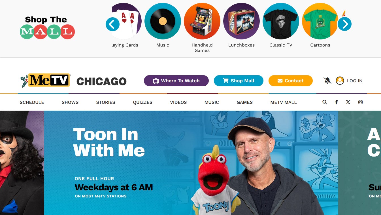Image resolution: width=381 pixels, height=215 pixels.
Task: Click the search magnifier icon
Action: pos(325,102)
